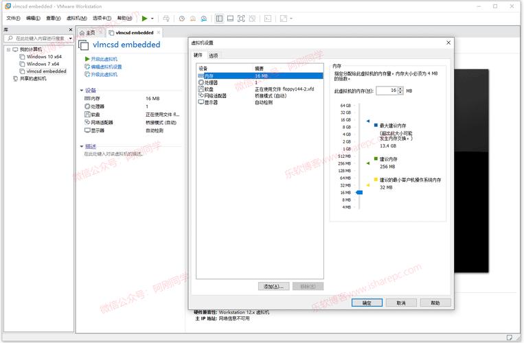Viewport: 524px width, 343px height.
Task: Click the VMware Workstation title bar icon
Action: (x=8, y=6)
